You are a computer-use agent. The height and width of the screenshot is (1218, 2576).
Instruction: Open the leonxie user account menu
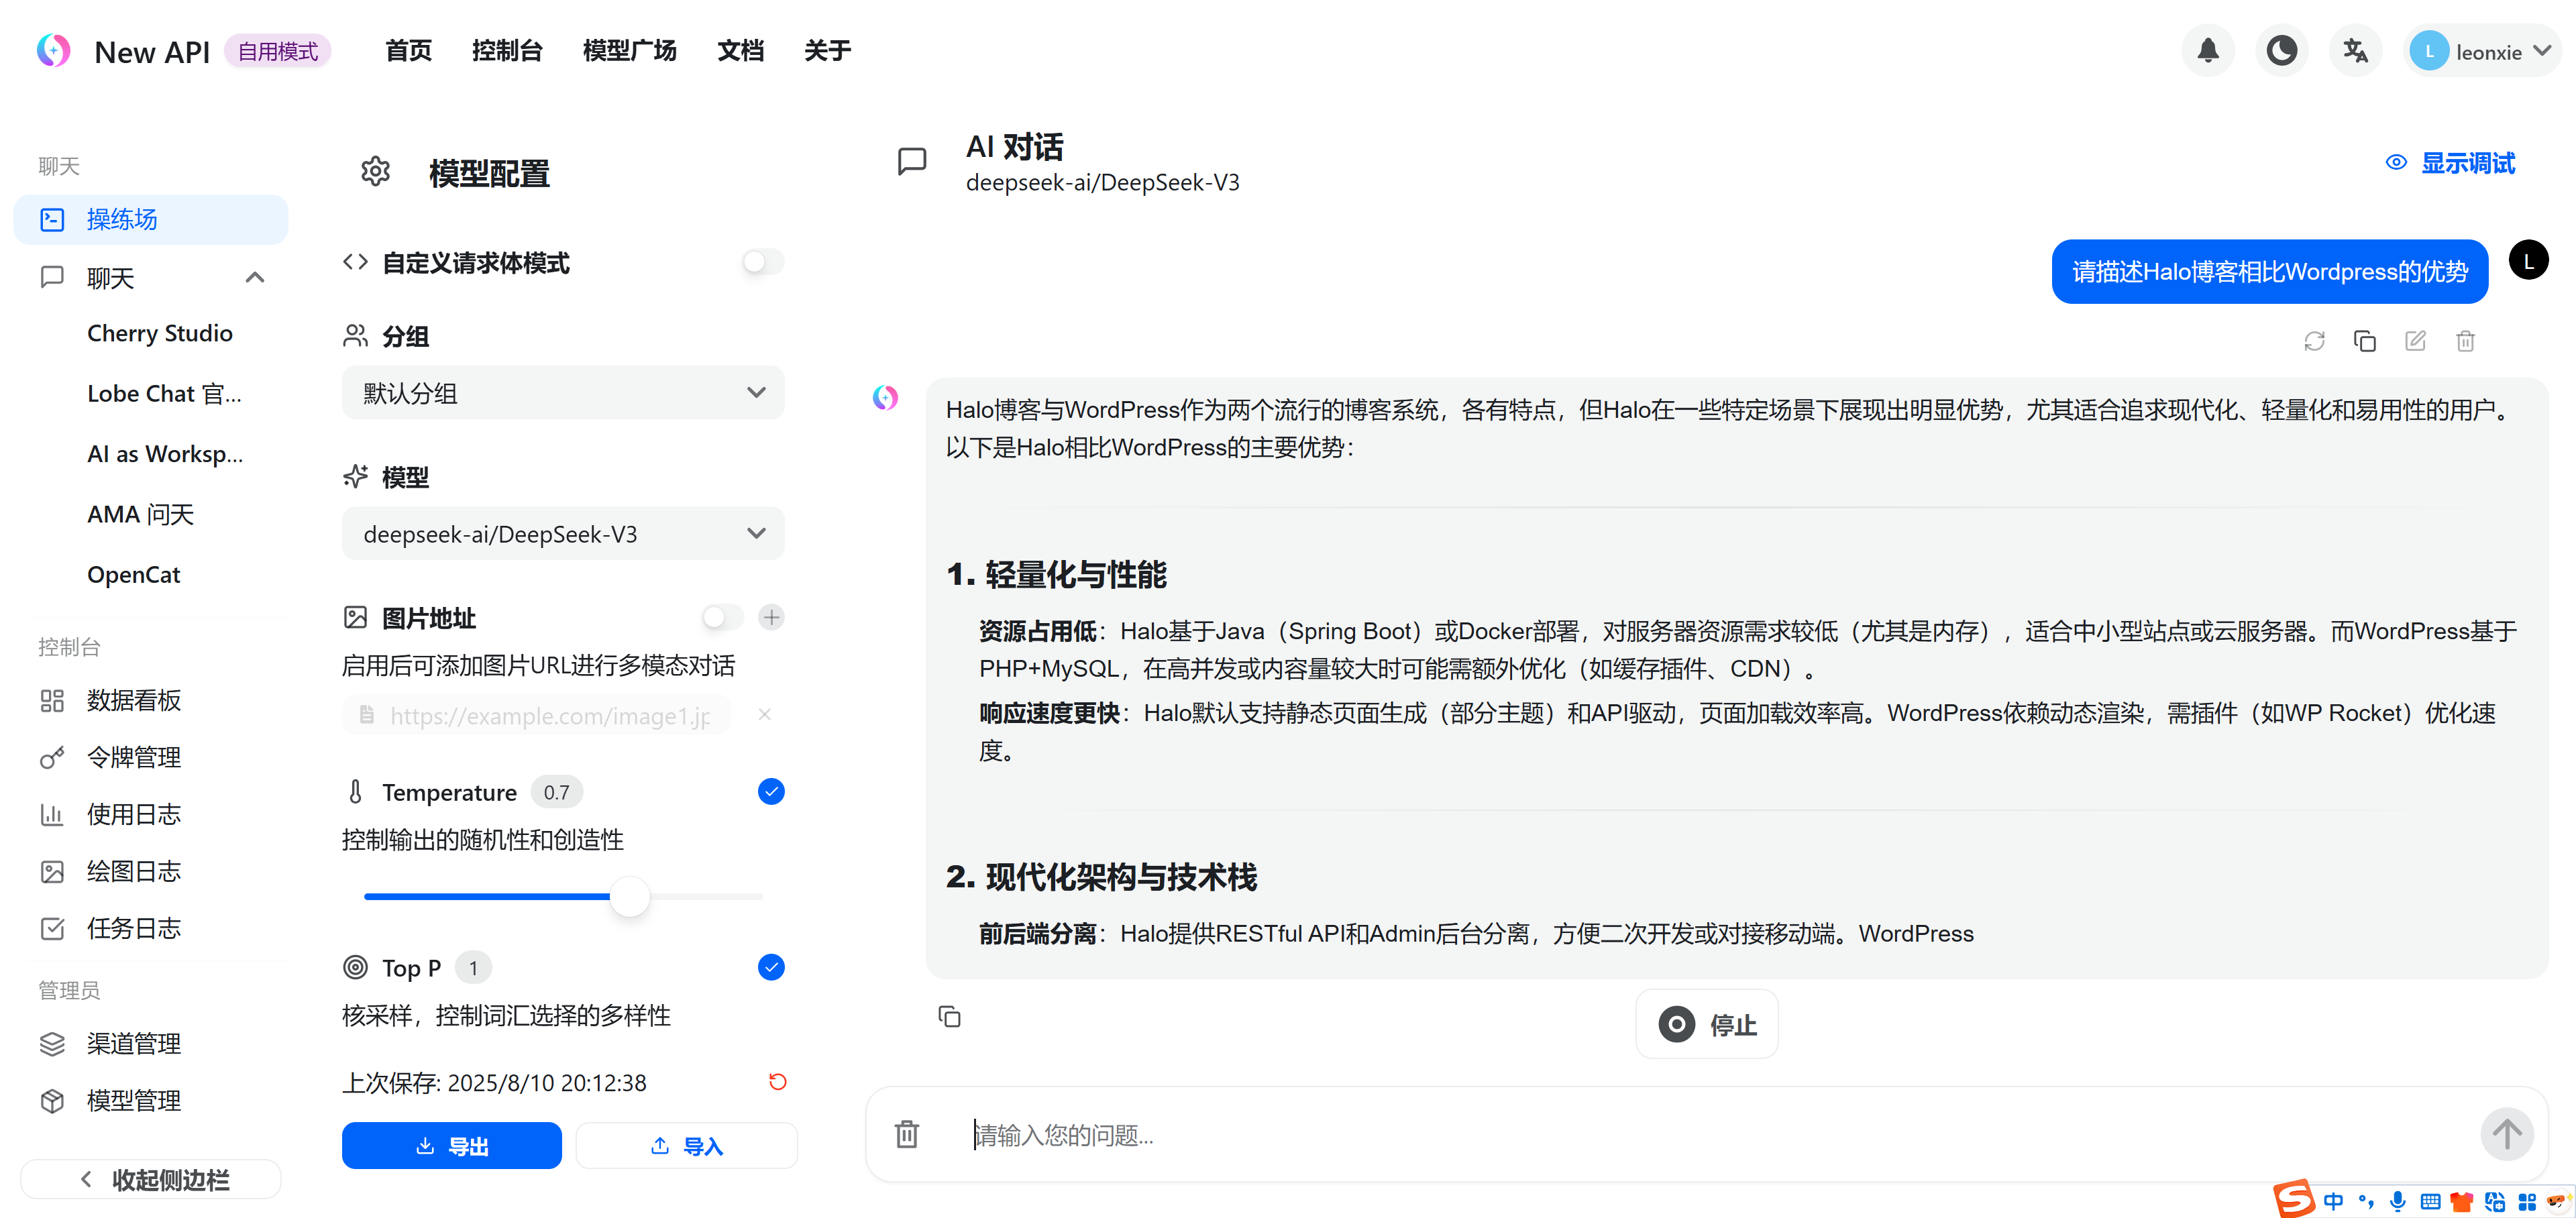[x=2483, y=51]
